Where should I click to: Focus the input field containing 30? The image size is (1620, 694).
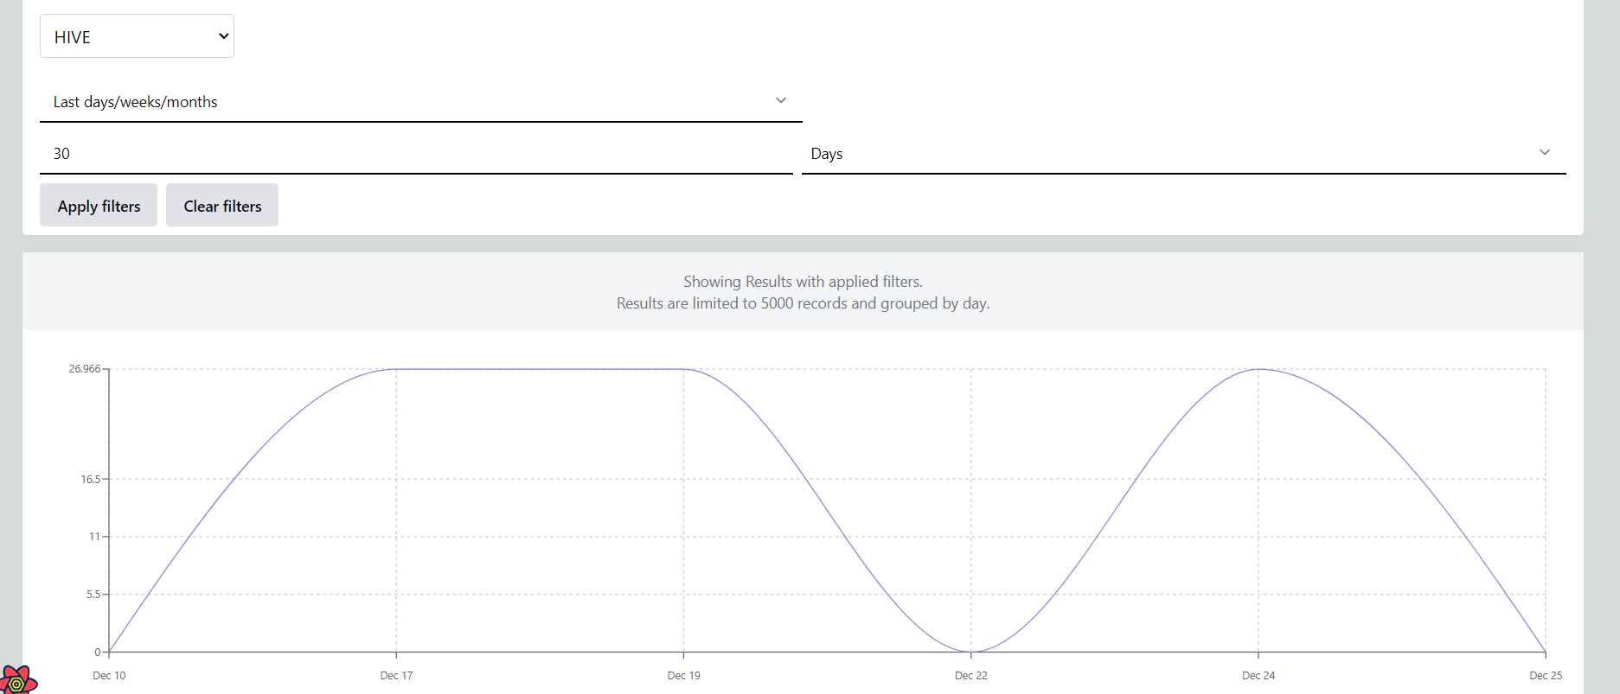(415, 154)
